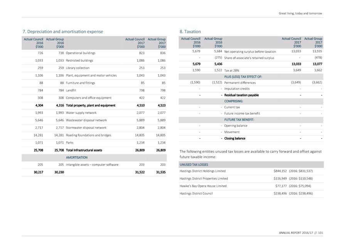Click the value 13,555 in taxation table
The image size is (345, 246).
(317, 52)
